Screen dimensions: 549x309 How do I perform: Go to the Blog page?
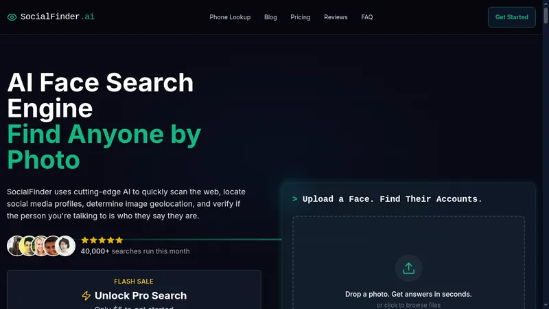pos(270,17)
